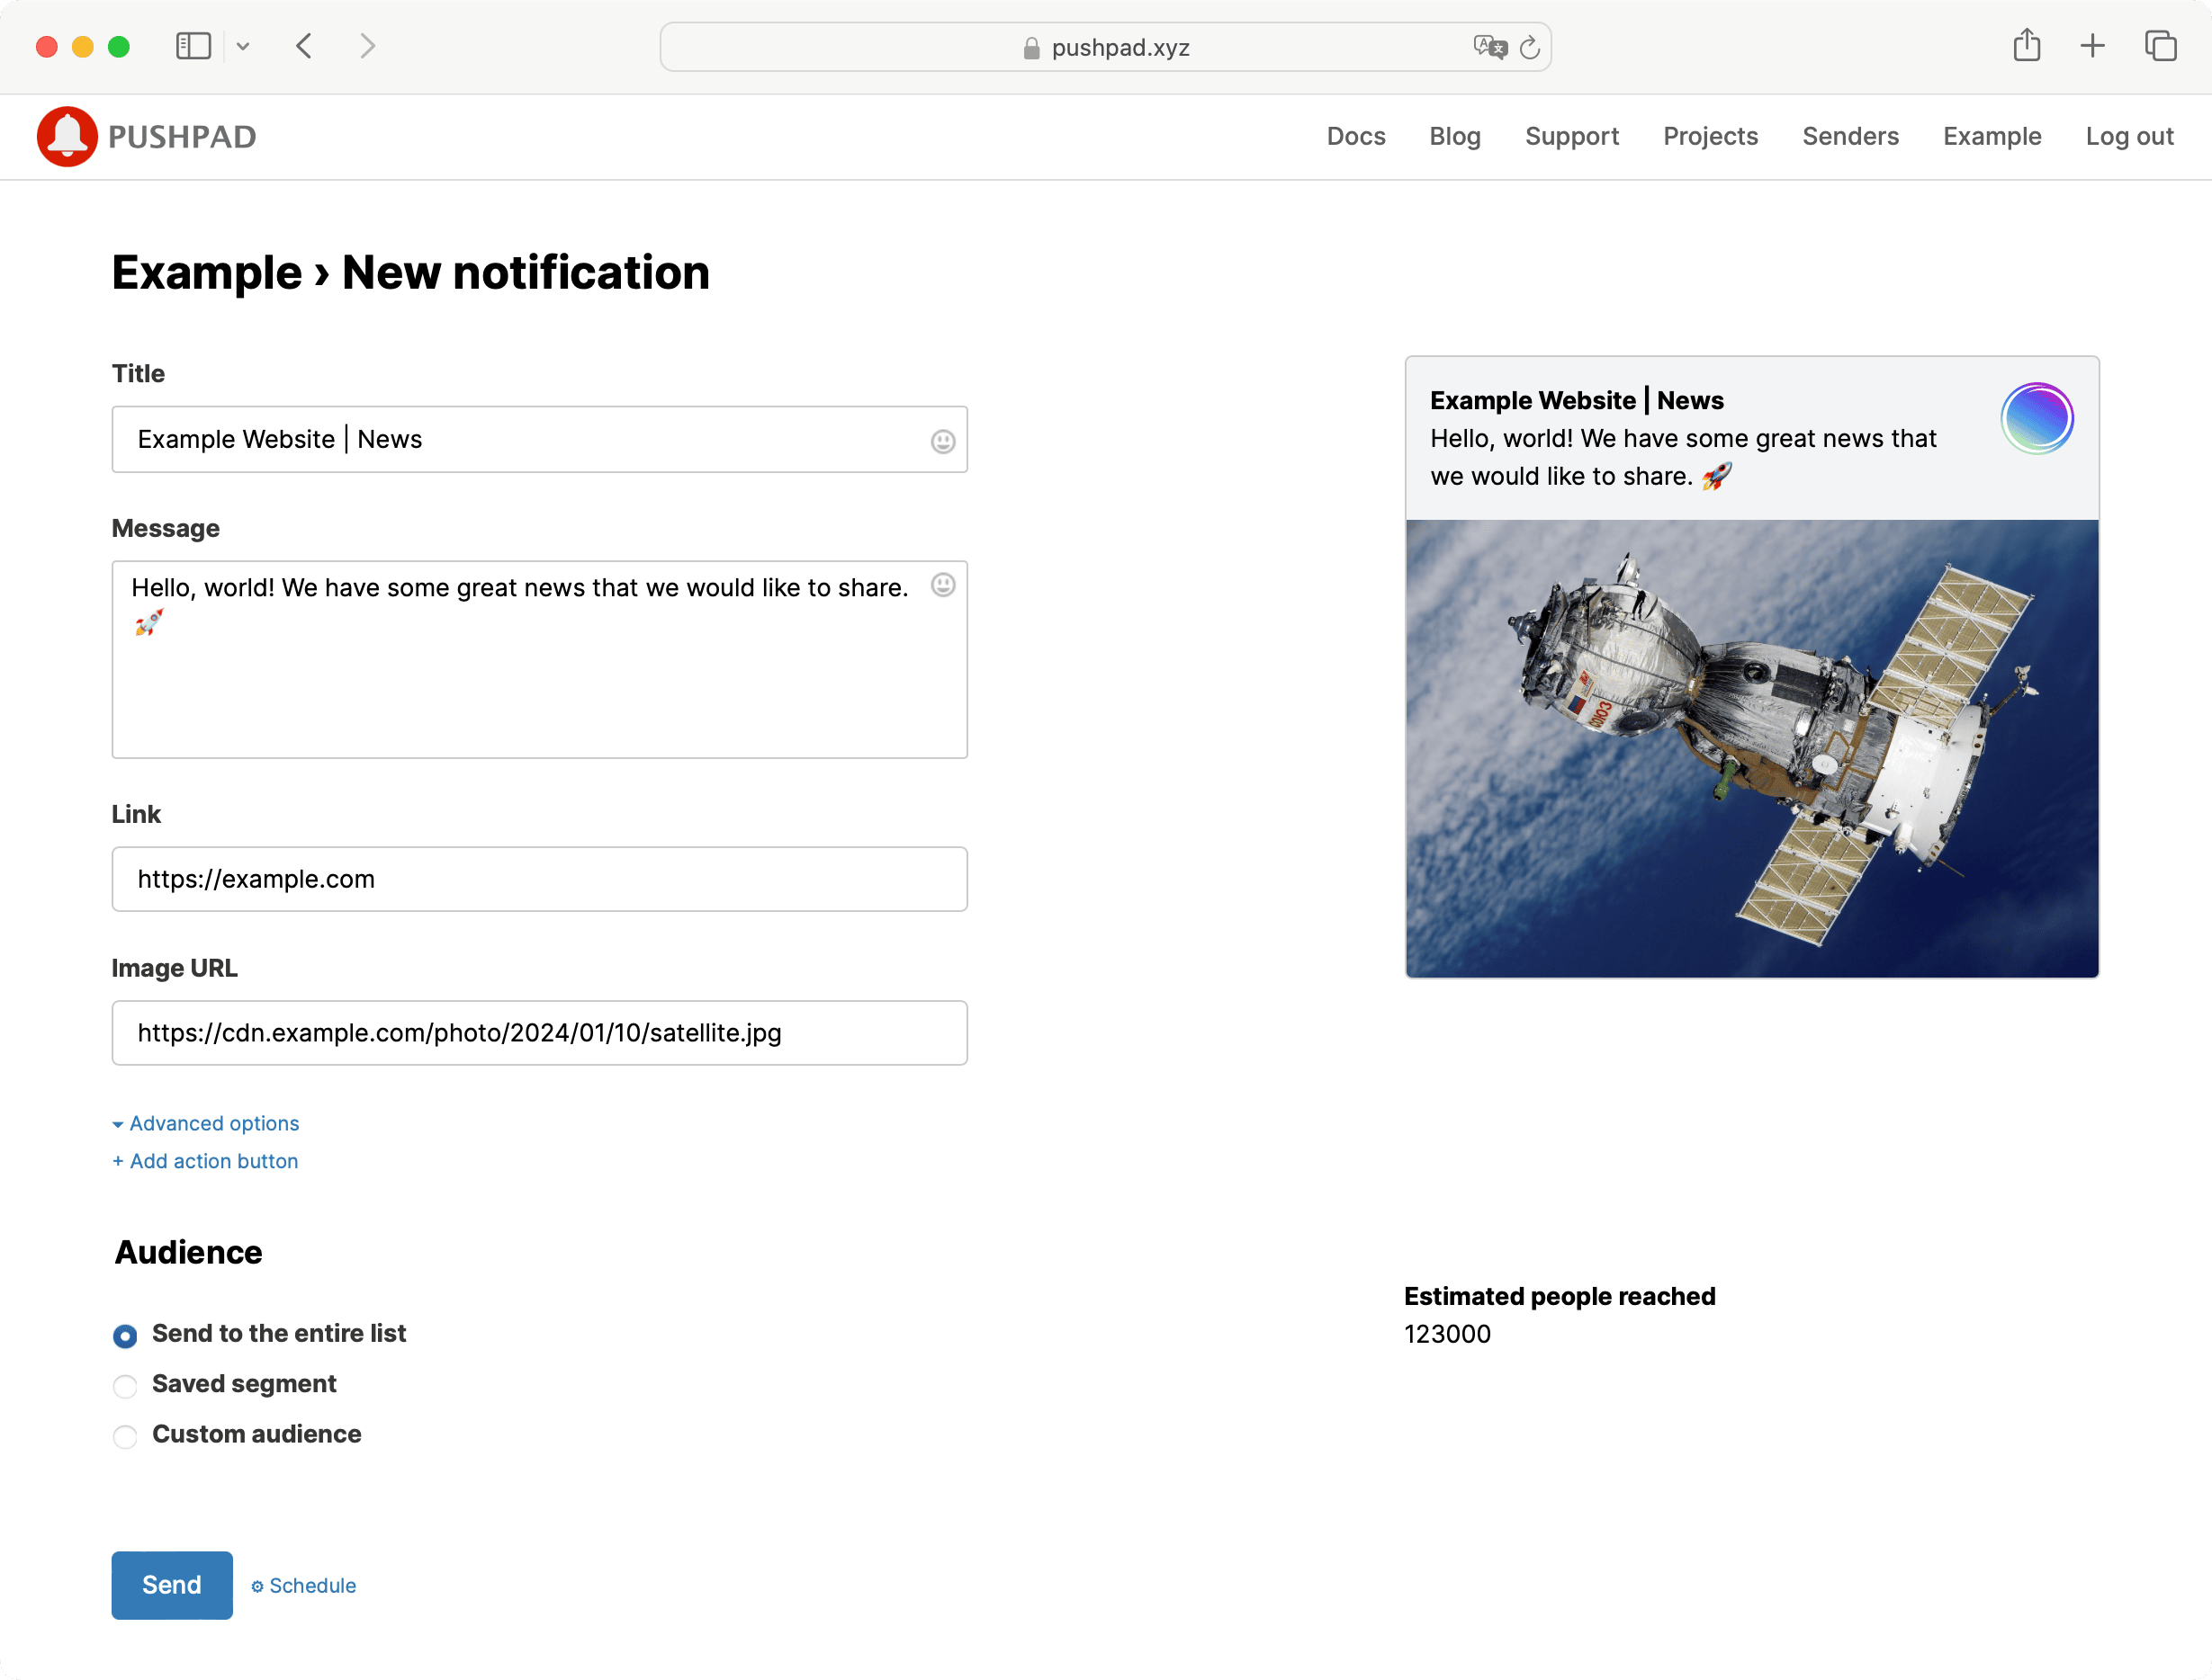Click the Link input field
Viewport: 2212px width, 1680px height.
click(540, 879)
